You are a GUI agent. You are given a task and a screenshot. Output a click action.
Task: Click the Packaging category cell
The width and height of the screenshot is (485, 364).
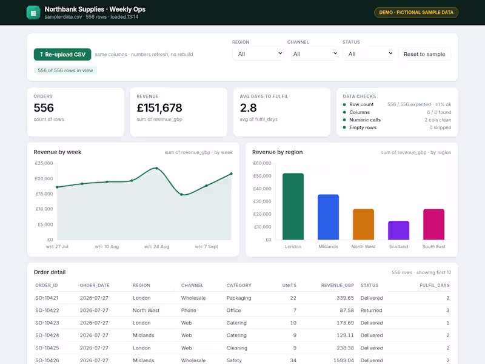[x=239, y=298]
